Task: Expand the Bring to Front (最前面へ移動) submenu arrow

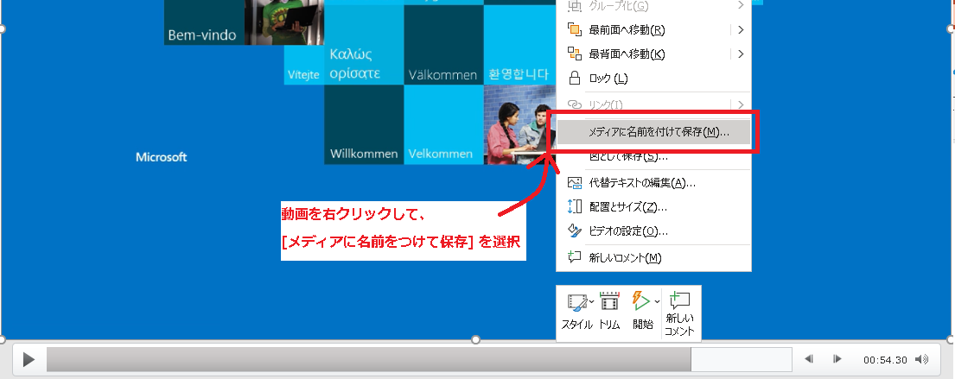Action: (x=742, y=30)
